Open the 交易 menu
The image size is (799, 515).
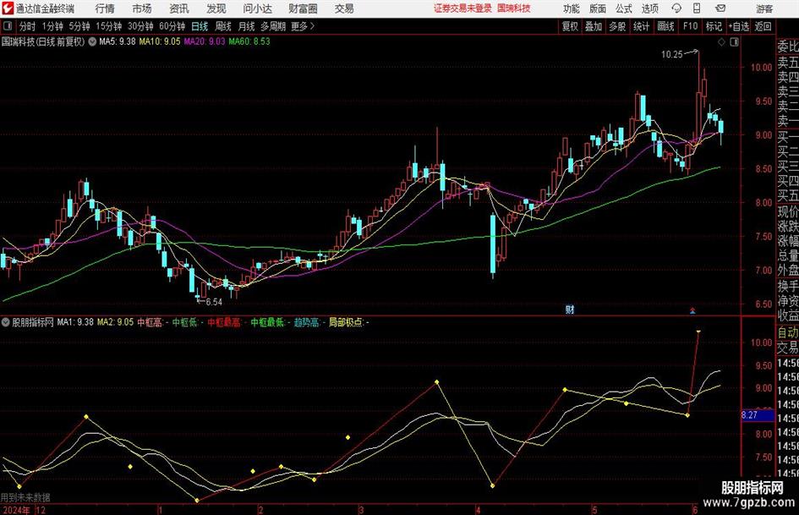[x=344, y=8]
